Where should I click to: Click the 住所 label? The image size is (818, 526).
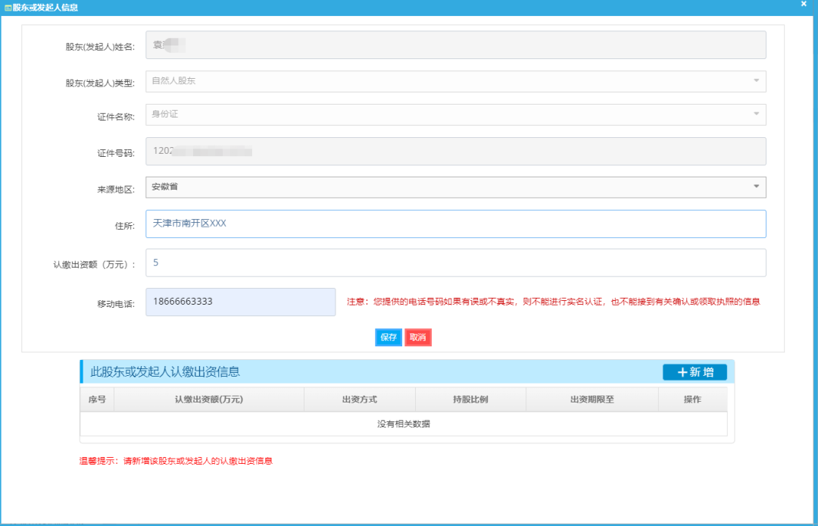125,227
